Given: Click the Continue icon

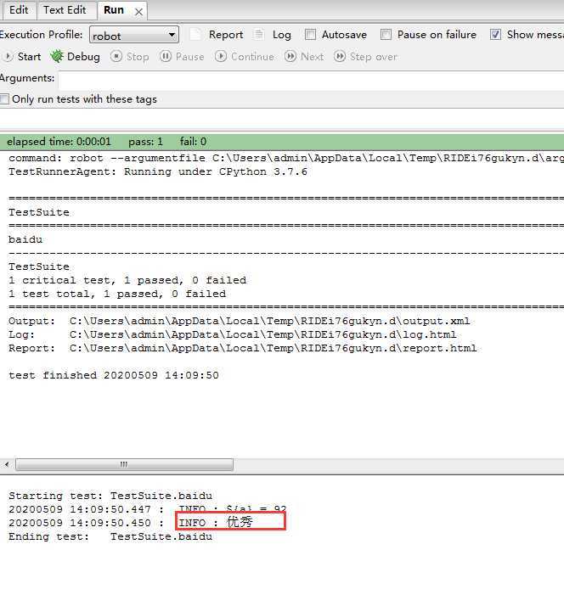Looking at the screenshot, I should coord(221,56).
